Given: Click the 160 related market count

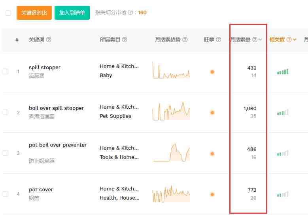Looking at the screenshot, I should (x=142, y=13).
